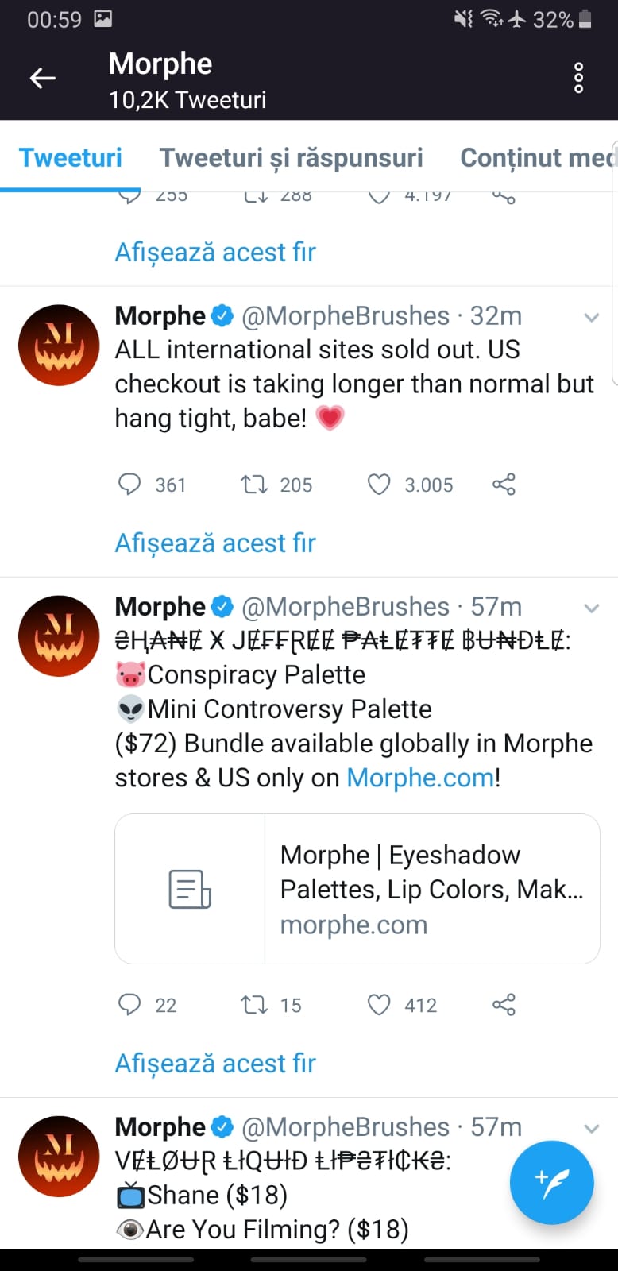
Task: Share the 'ALL international sites' tweet
Action: pos(504,484)
